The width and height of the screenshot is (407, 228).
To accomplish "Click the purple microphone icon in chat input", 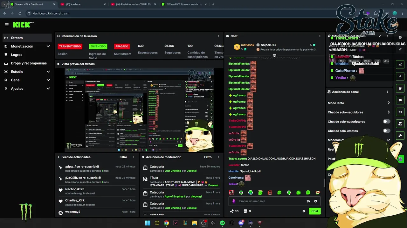I will pos(234,201).
